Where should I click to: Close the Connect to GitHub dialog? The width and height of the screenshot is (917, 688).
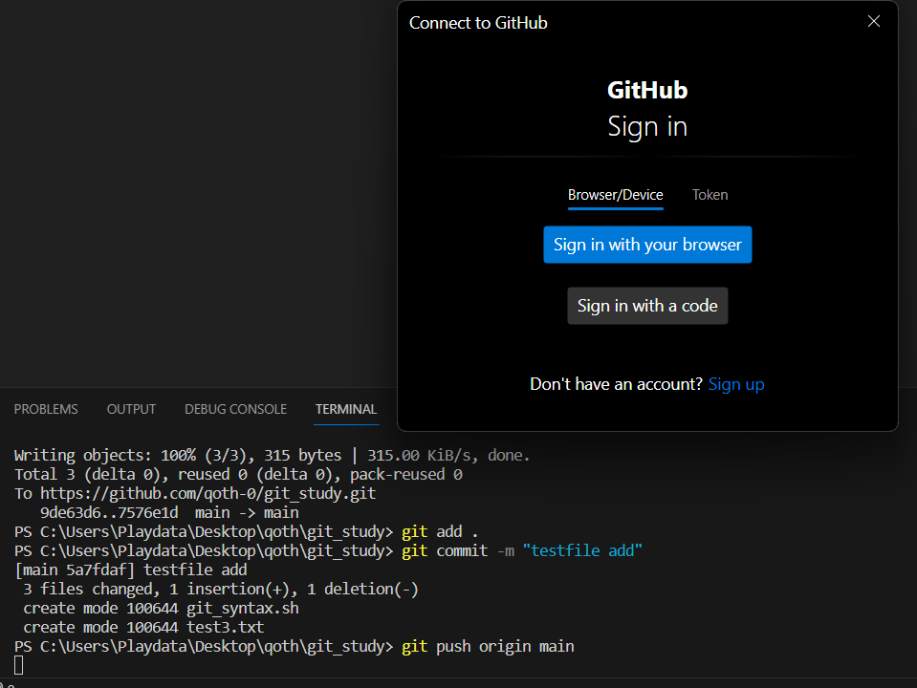pos(874,22)
